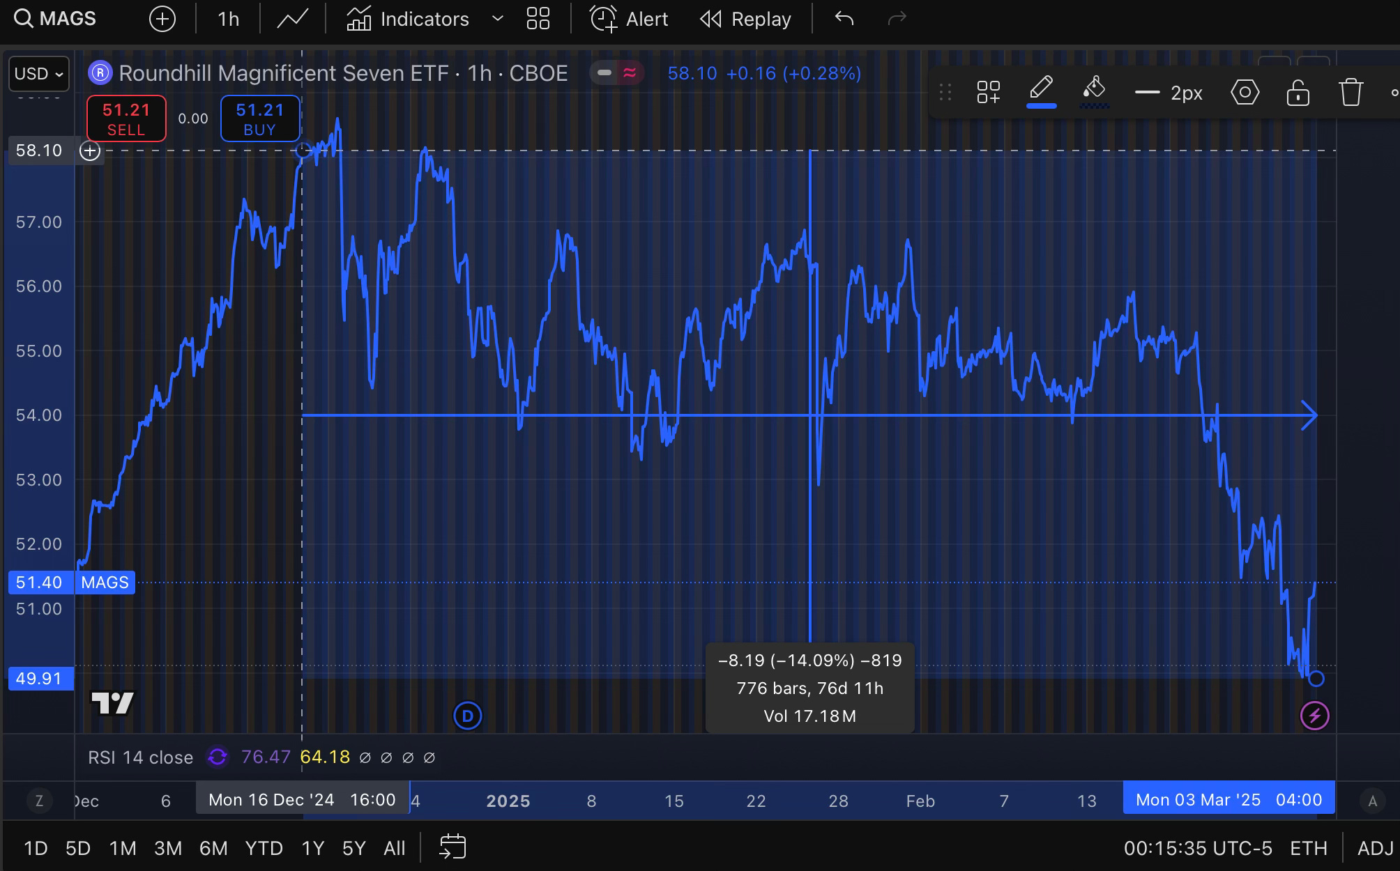Open the drawing templates icon

[989, 92]
